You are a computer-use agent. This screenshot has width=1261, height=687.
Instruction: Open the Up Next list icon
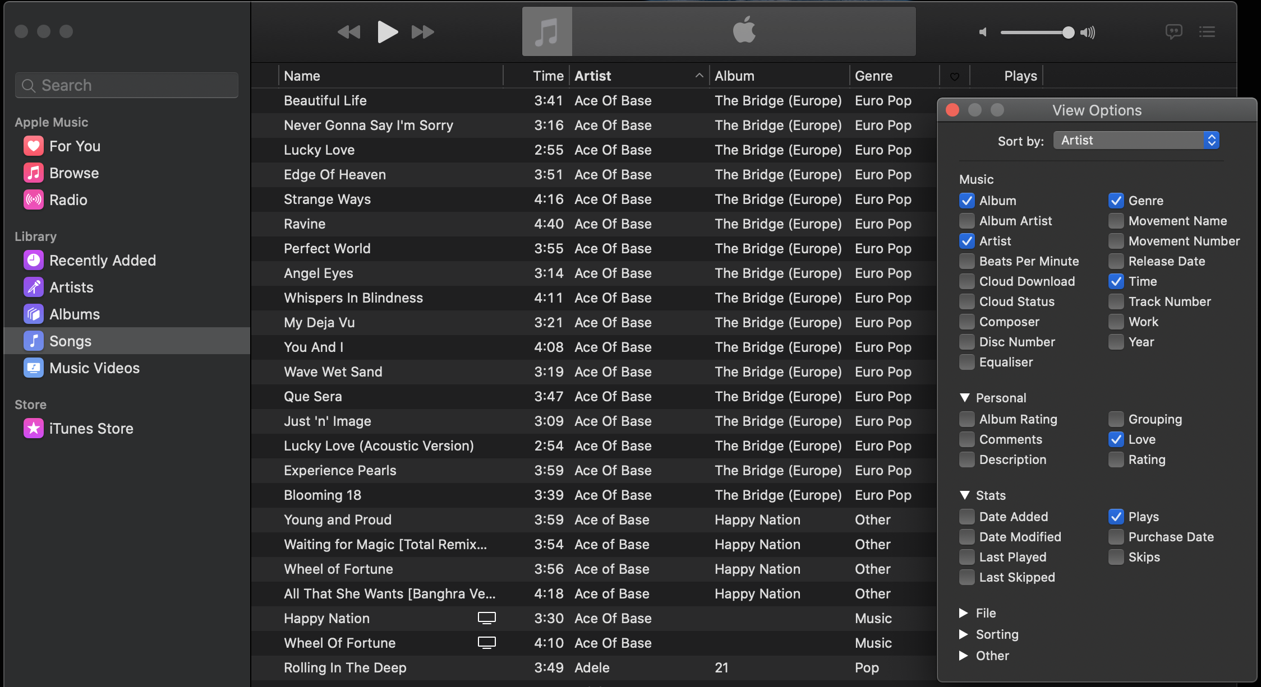tap(1207, 31)
